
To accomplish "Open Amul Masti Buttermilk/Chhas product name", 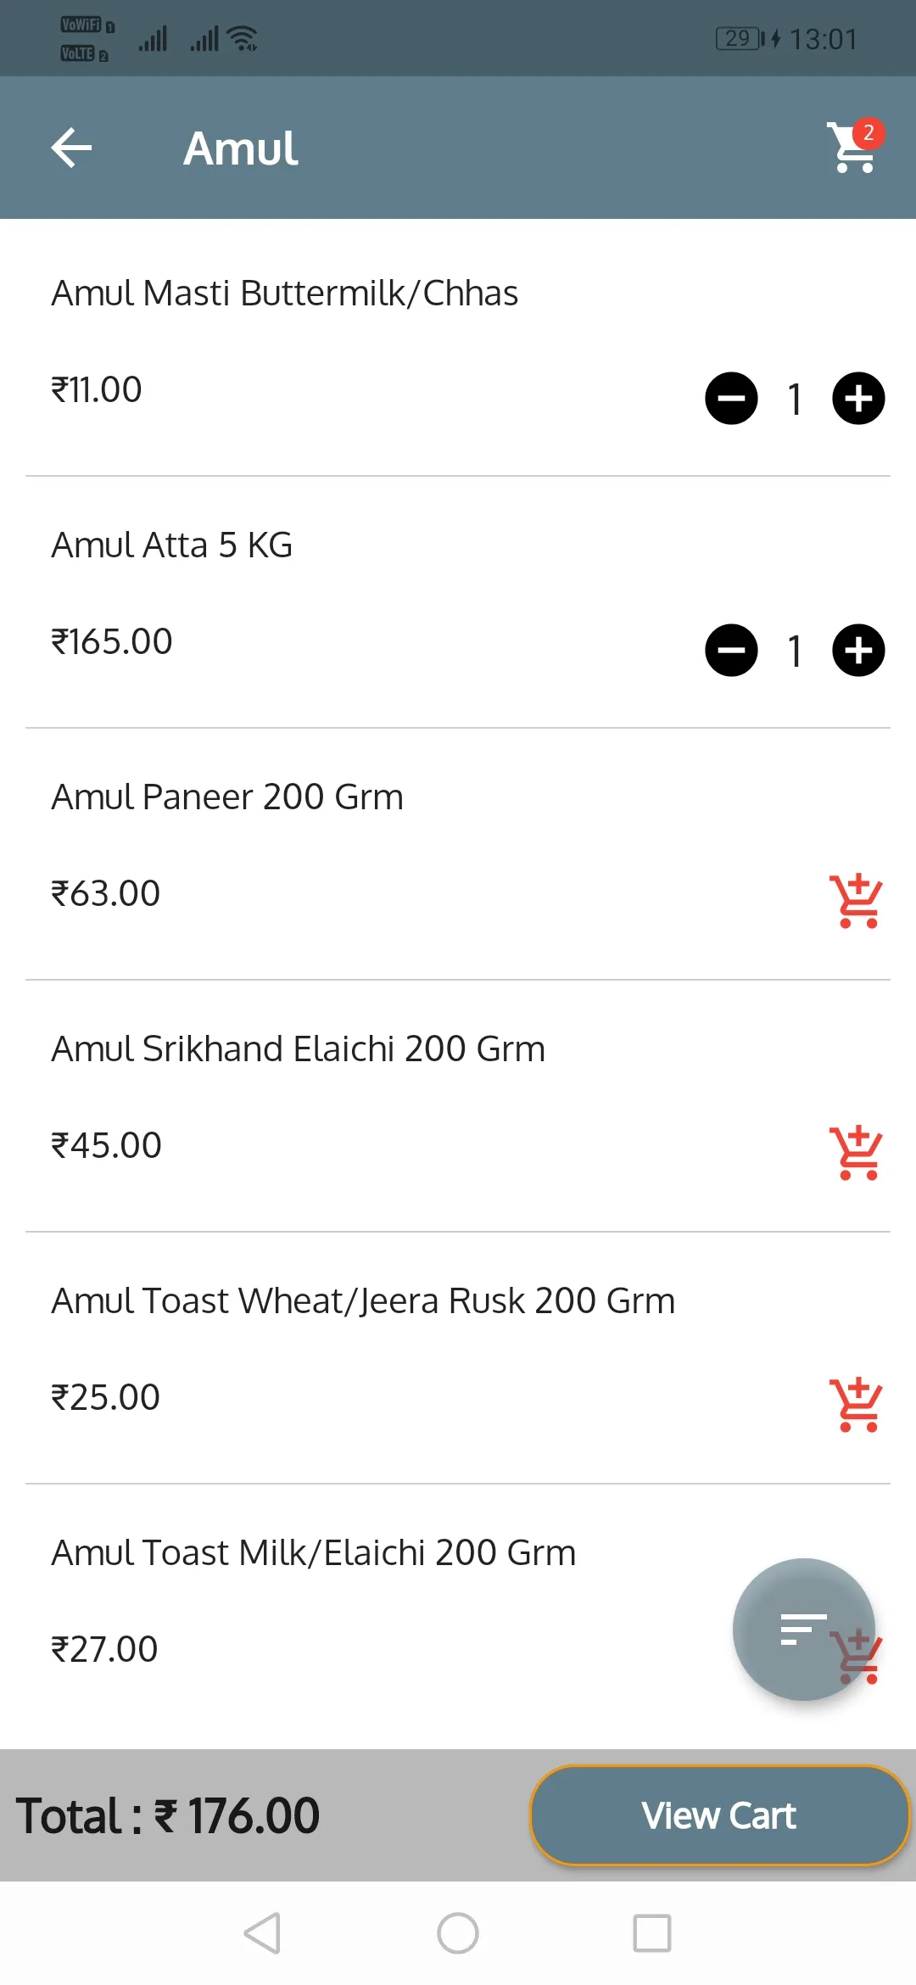I will [285, 294].
